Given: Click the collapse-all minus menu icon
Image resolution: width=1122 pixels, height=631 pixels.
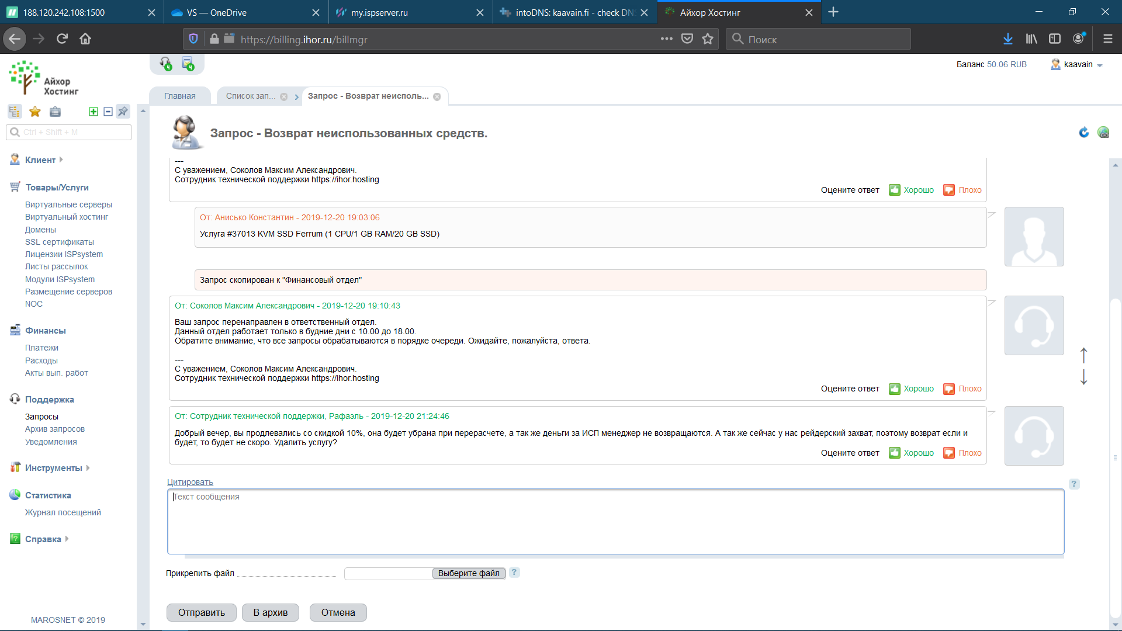Looking at the screenshot, I should [x=108, y=112].
